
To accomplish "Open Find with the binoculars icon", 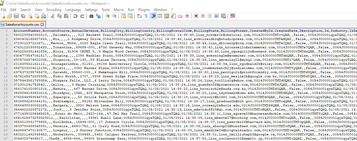I will pos(91,16).
